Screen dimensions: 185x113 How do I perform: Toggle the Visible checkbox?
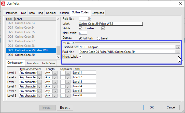80,28
